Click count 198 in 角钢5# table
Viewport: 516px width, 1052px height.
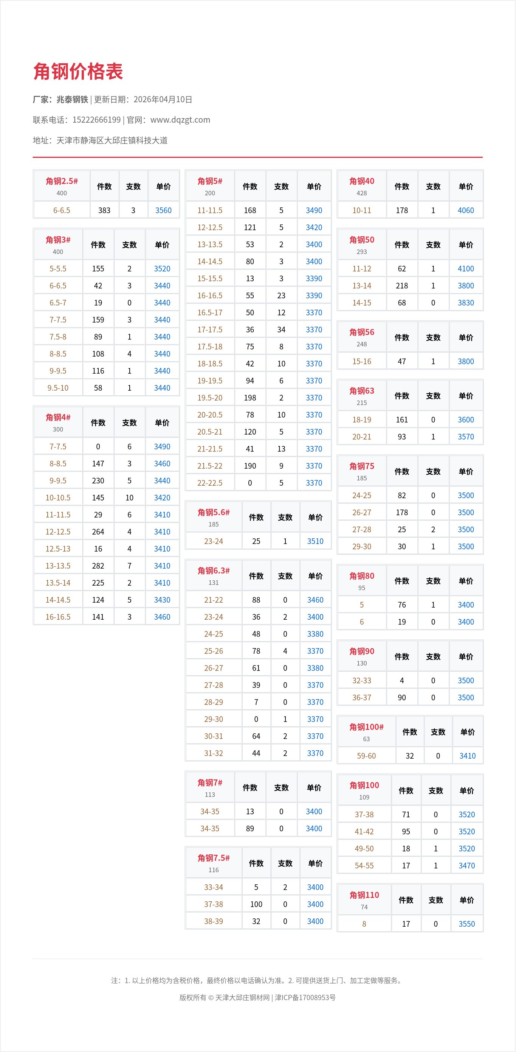(x=250, y=398)
